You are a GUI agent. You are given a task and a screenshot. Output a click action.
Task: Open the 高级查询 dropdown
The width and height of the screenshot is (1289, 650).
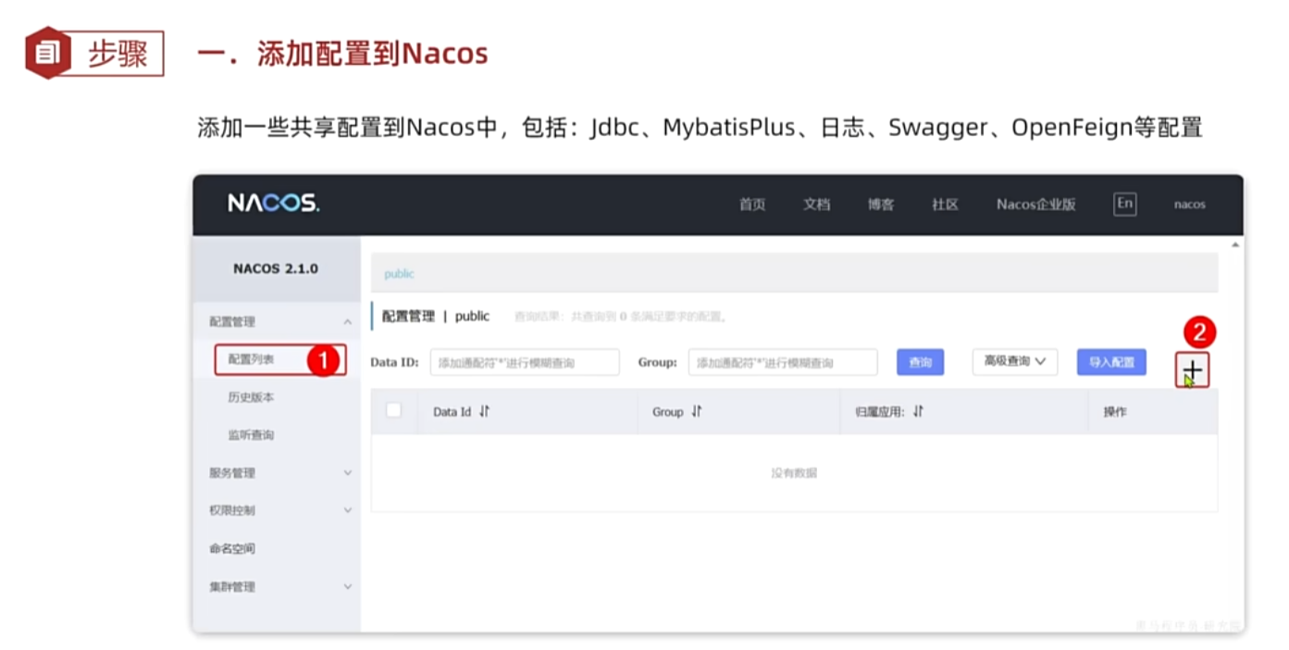1015,361
